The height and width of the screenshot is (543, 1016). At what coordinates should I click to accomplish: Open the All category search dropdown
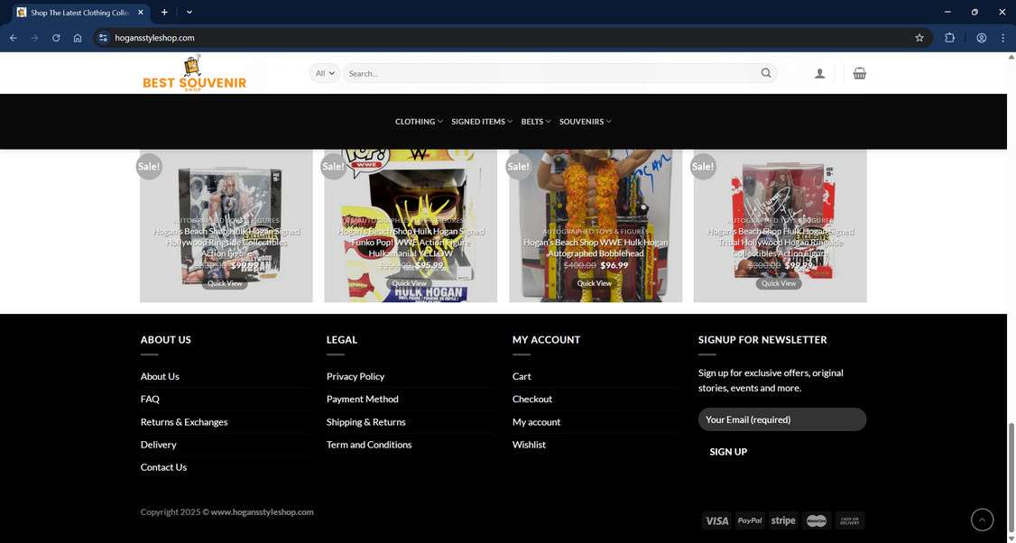point(325,73)
